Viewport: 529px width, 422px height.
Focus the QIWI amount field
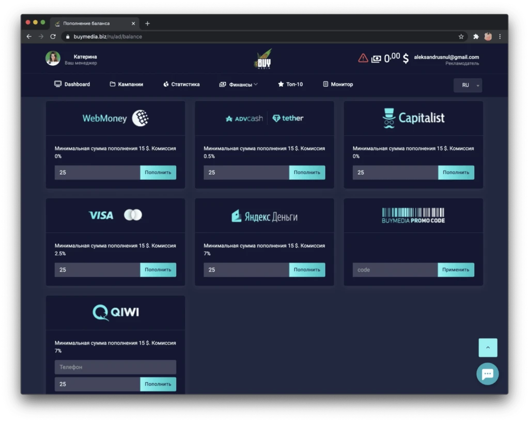[x=97, y=384]
